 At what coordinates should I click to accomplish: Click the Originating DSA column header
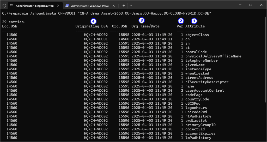point(91,26)
